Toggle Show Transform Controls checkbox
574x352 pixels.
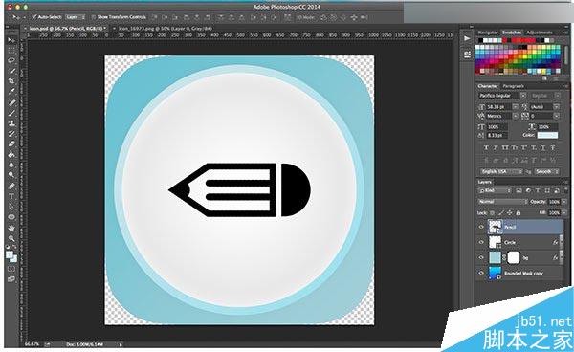[x=94, y=17]
